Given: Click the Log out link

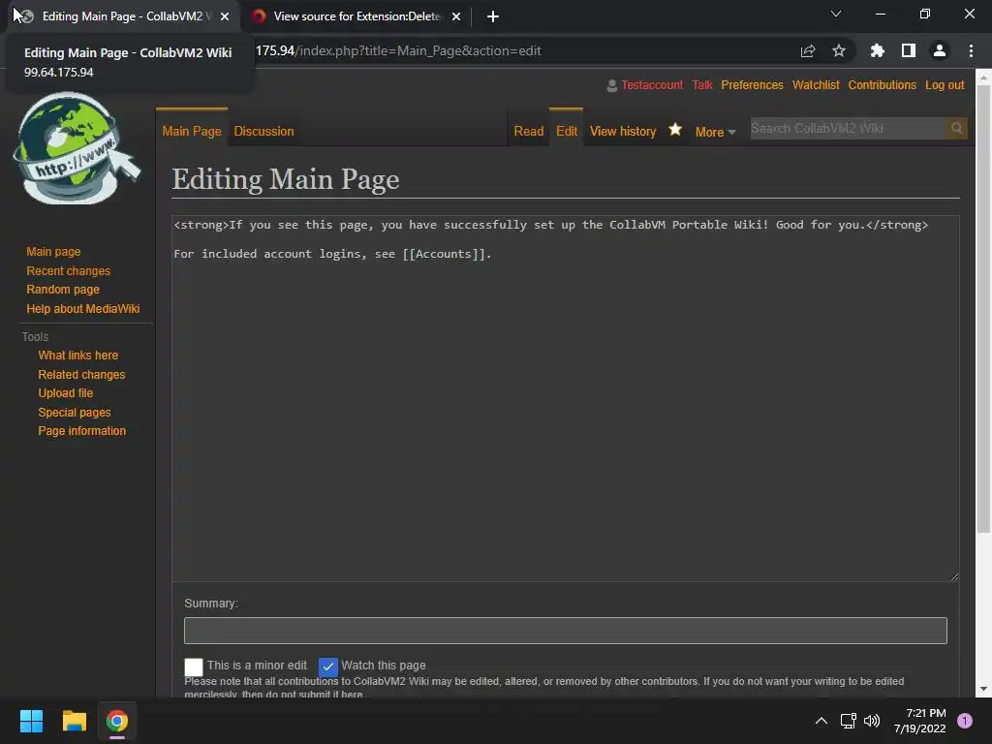Looking at the screenshot, I should point(945,85).
